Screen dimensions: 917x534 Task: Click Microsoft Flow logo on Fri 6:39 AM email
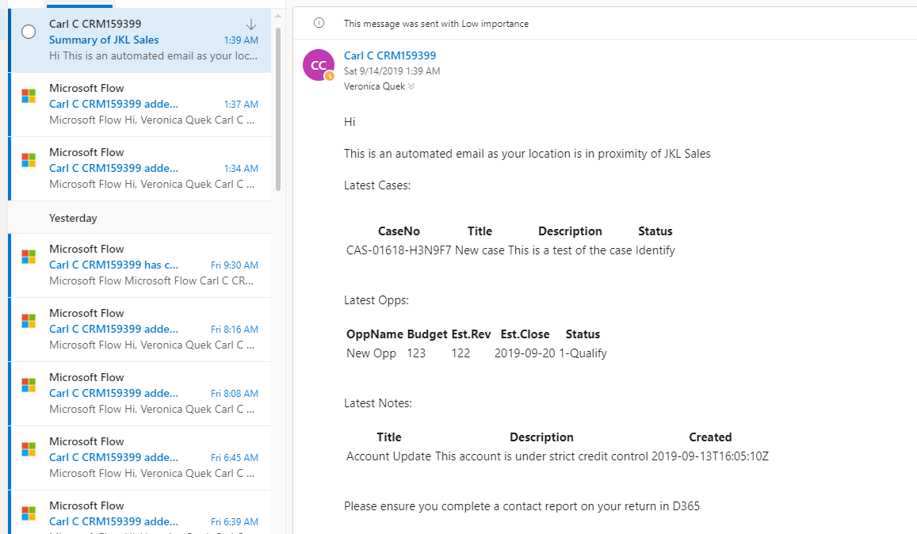point(29,513)
